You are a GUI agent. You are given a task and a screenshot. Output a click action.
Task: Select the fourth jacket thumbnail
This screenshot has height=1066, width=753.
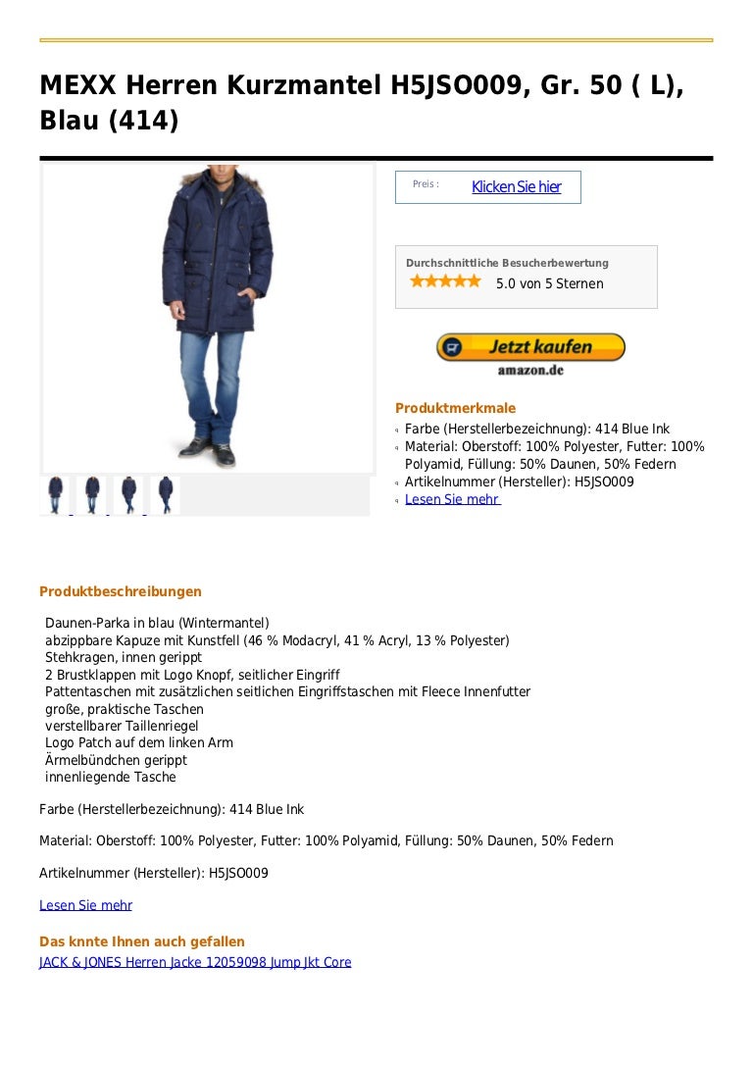click(x=165, y=495)
